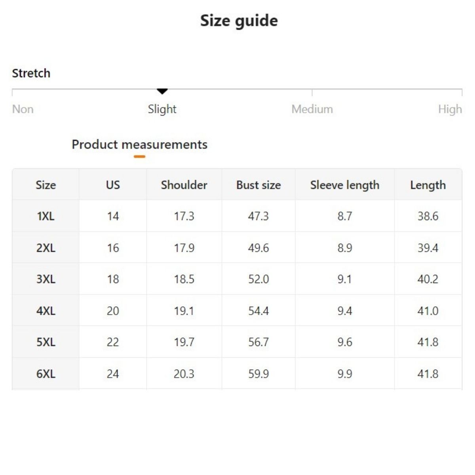Pick the Non stretch level
475x475 pixels.
[x=23, y=109]
